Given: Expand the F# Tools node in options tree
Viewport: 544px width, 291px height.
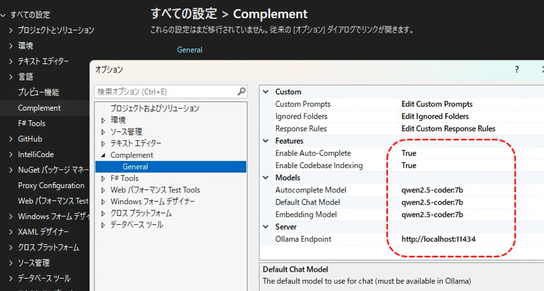Looking at the screenshot, I should click(103, 179).
